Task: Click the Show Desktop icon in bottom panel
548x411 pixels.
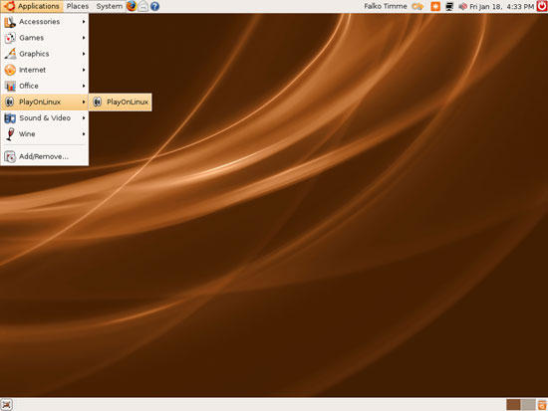Action: [6, 405]
